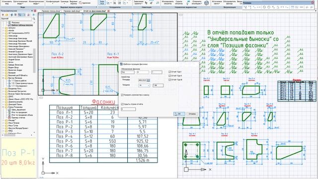Open the Ортогональные виды dropdown
This screenshot has height=179, width=318.
pos(20,2)
